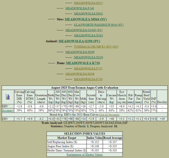169x158 pixels.
Task: Open Explanation of $Index Values link
Action: click(x=84, y=155)
